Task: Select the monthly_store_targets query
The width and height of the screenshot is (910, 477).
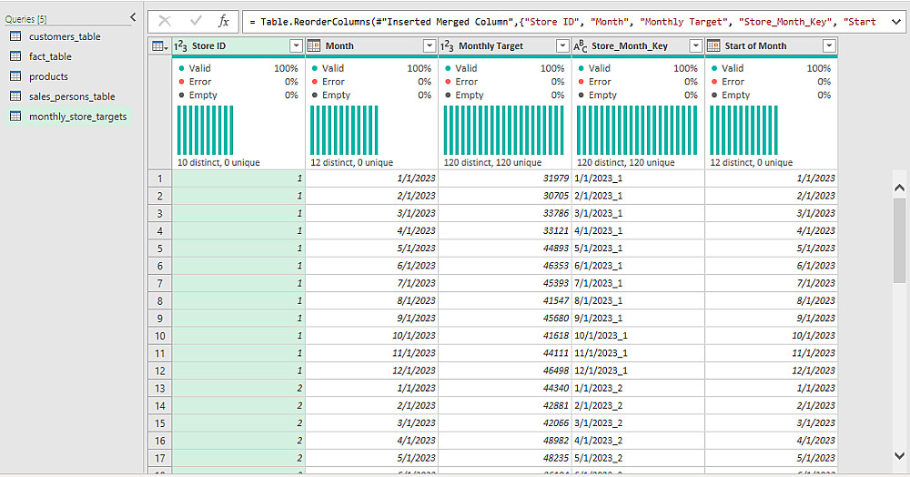Action: (70, 116)
